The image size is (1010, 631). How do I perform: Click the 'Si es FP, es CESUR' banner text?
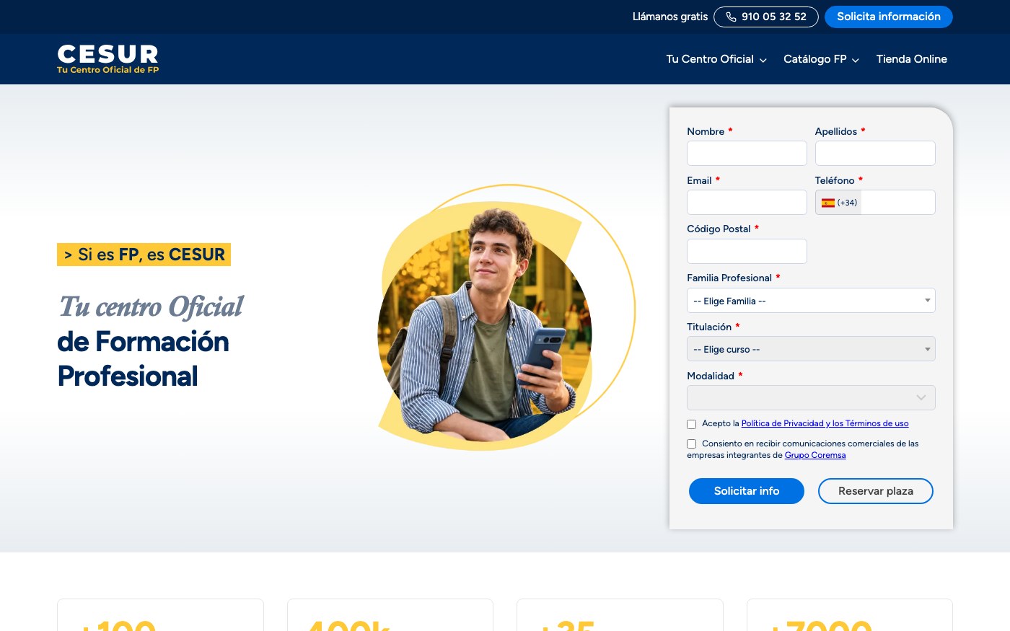coord(144,255)
